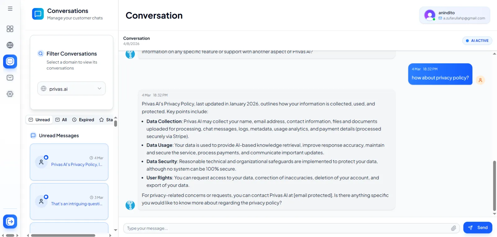Click the orange user avatar beside sent message
Image resolution: width=497 pixels, height=237 pixels.
[480, 80]
